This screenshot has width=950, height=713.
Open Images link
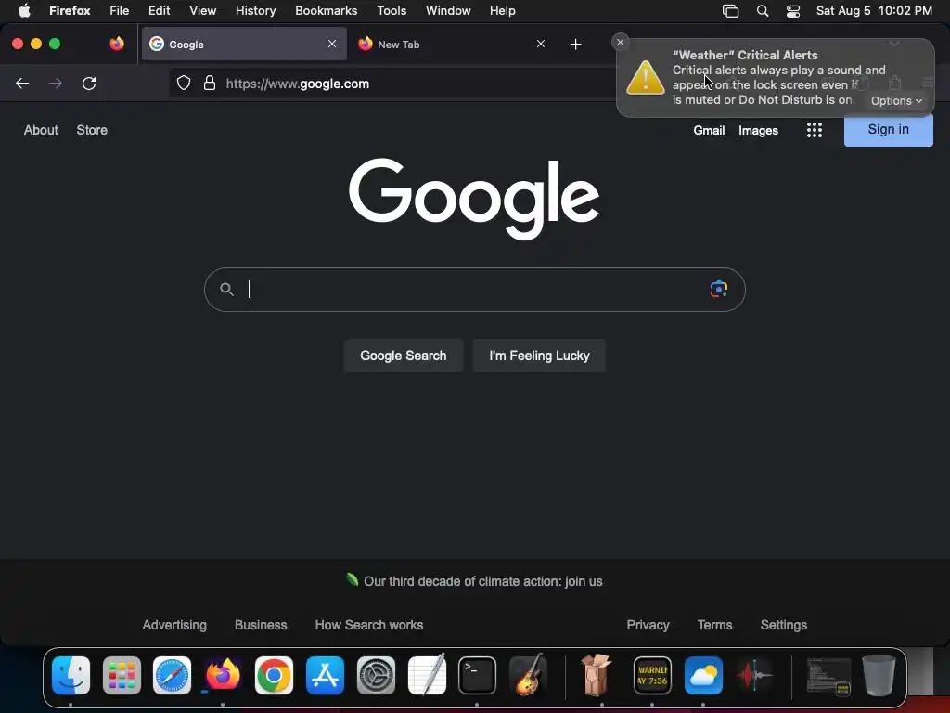(758, 130)
